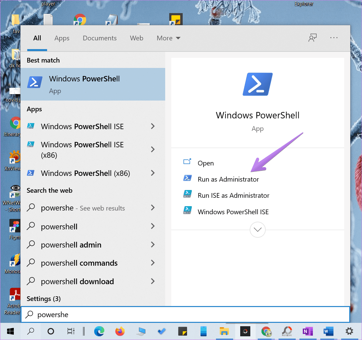
Task: Expand arrow for Windows PowerShell ISE (x86)
Action: [153, 149]
